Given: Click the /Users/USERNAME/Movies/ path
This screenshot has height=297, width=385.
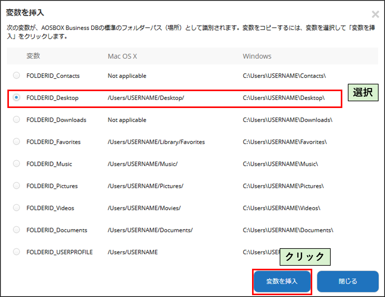Looking at the screenshot, I should (x=144, y=208).
